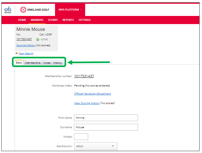Open the WHS PLATFORM dropdown menu

70,10
